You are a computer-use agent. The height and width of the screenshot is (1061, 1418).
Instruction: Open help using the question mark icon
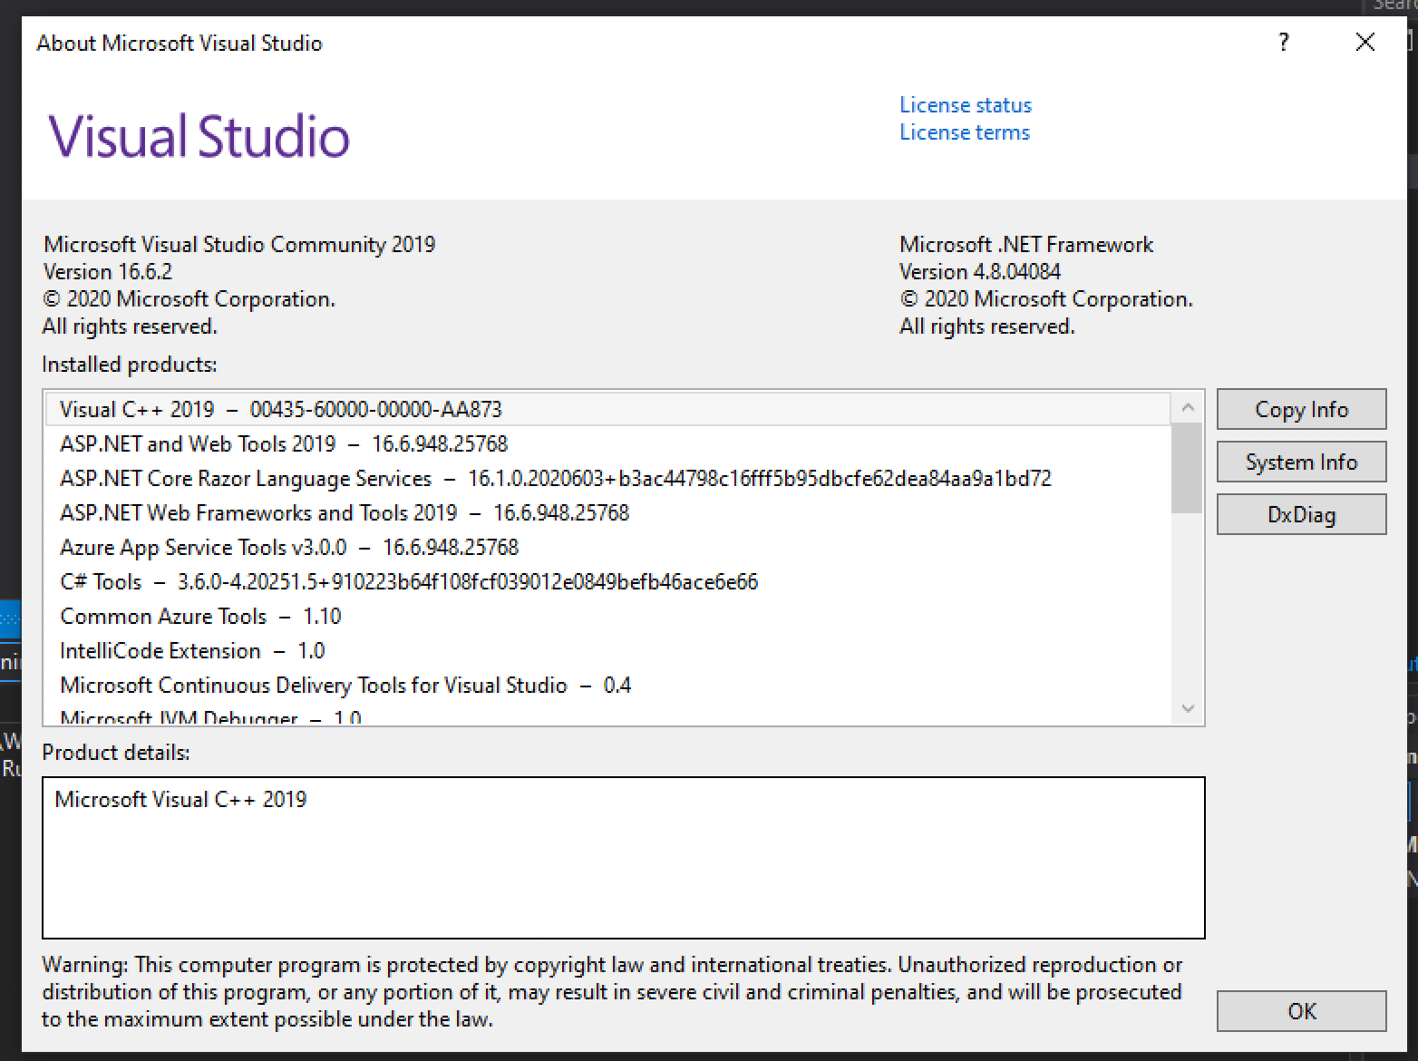(1283, 42)
